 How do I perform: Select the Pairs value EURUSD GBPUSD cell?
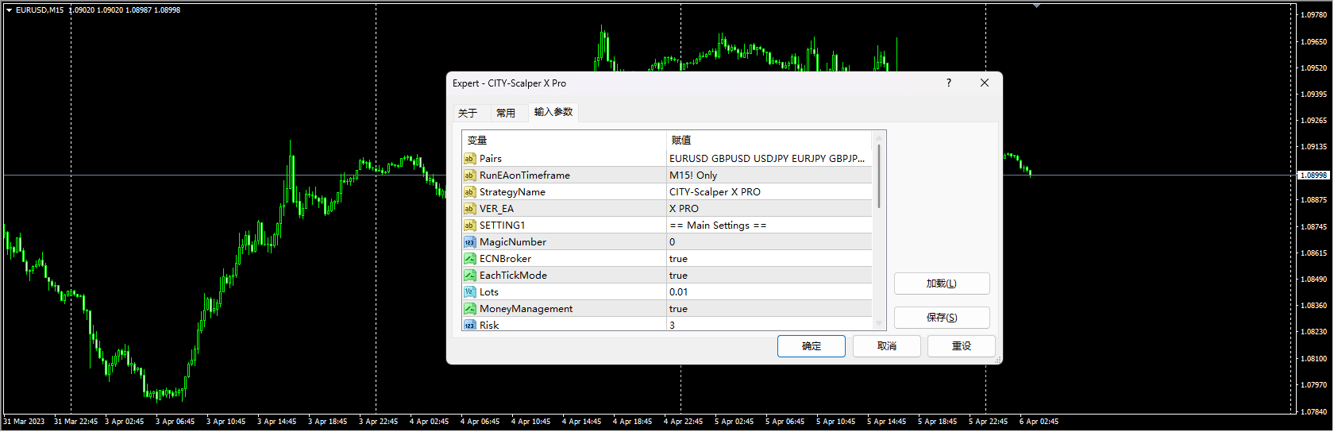pos(769,159)
